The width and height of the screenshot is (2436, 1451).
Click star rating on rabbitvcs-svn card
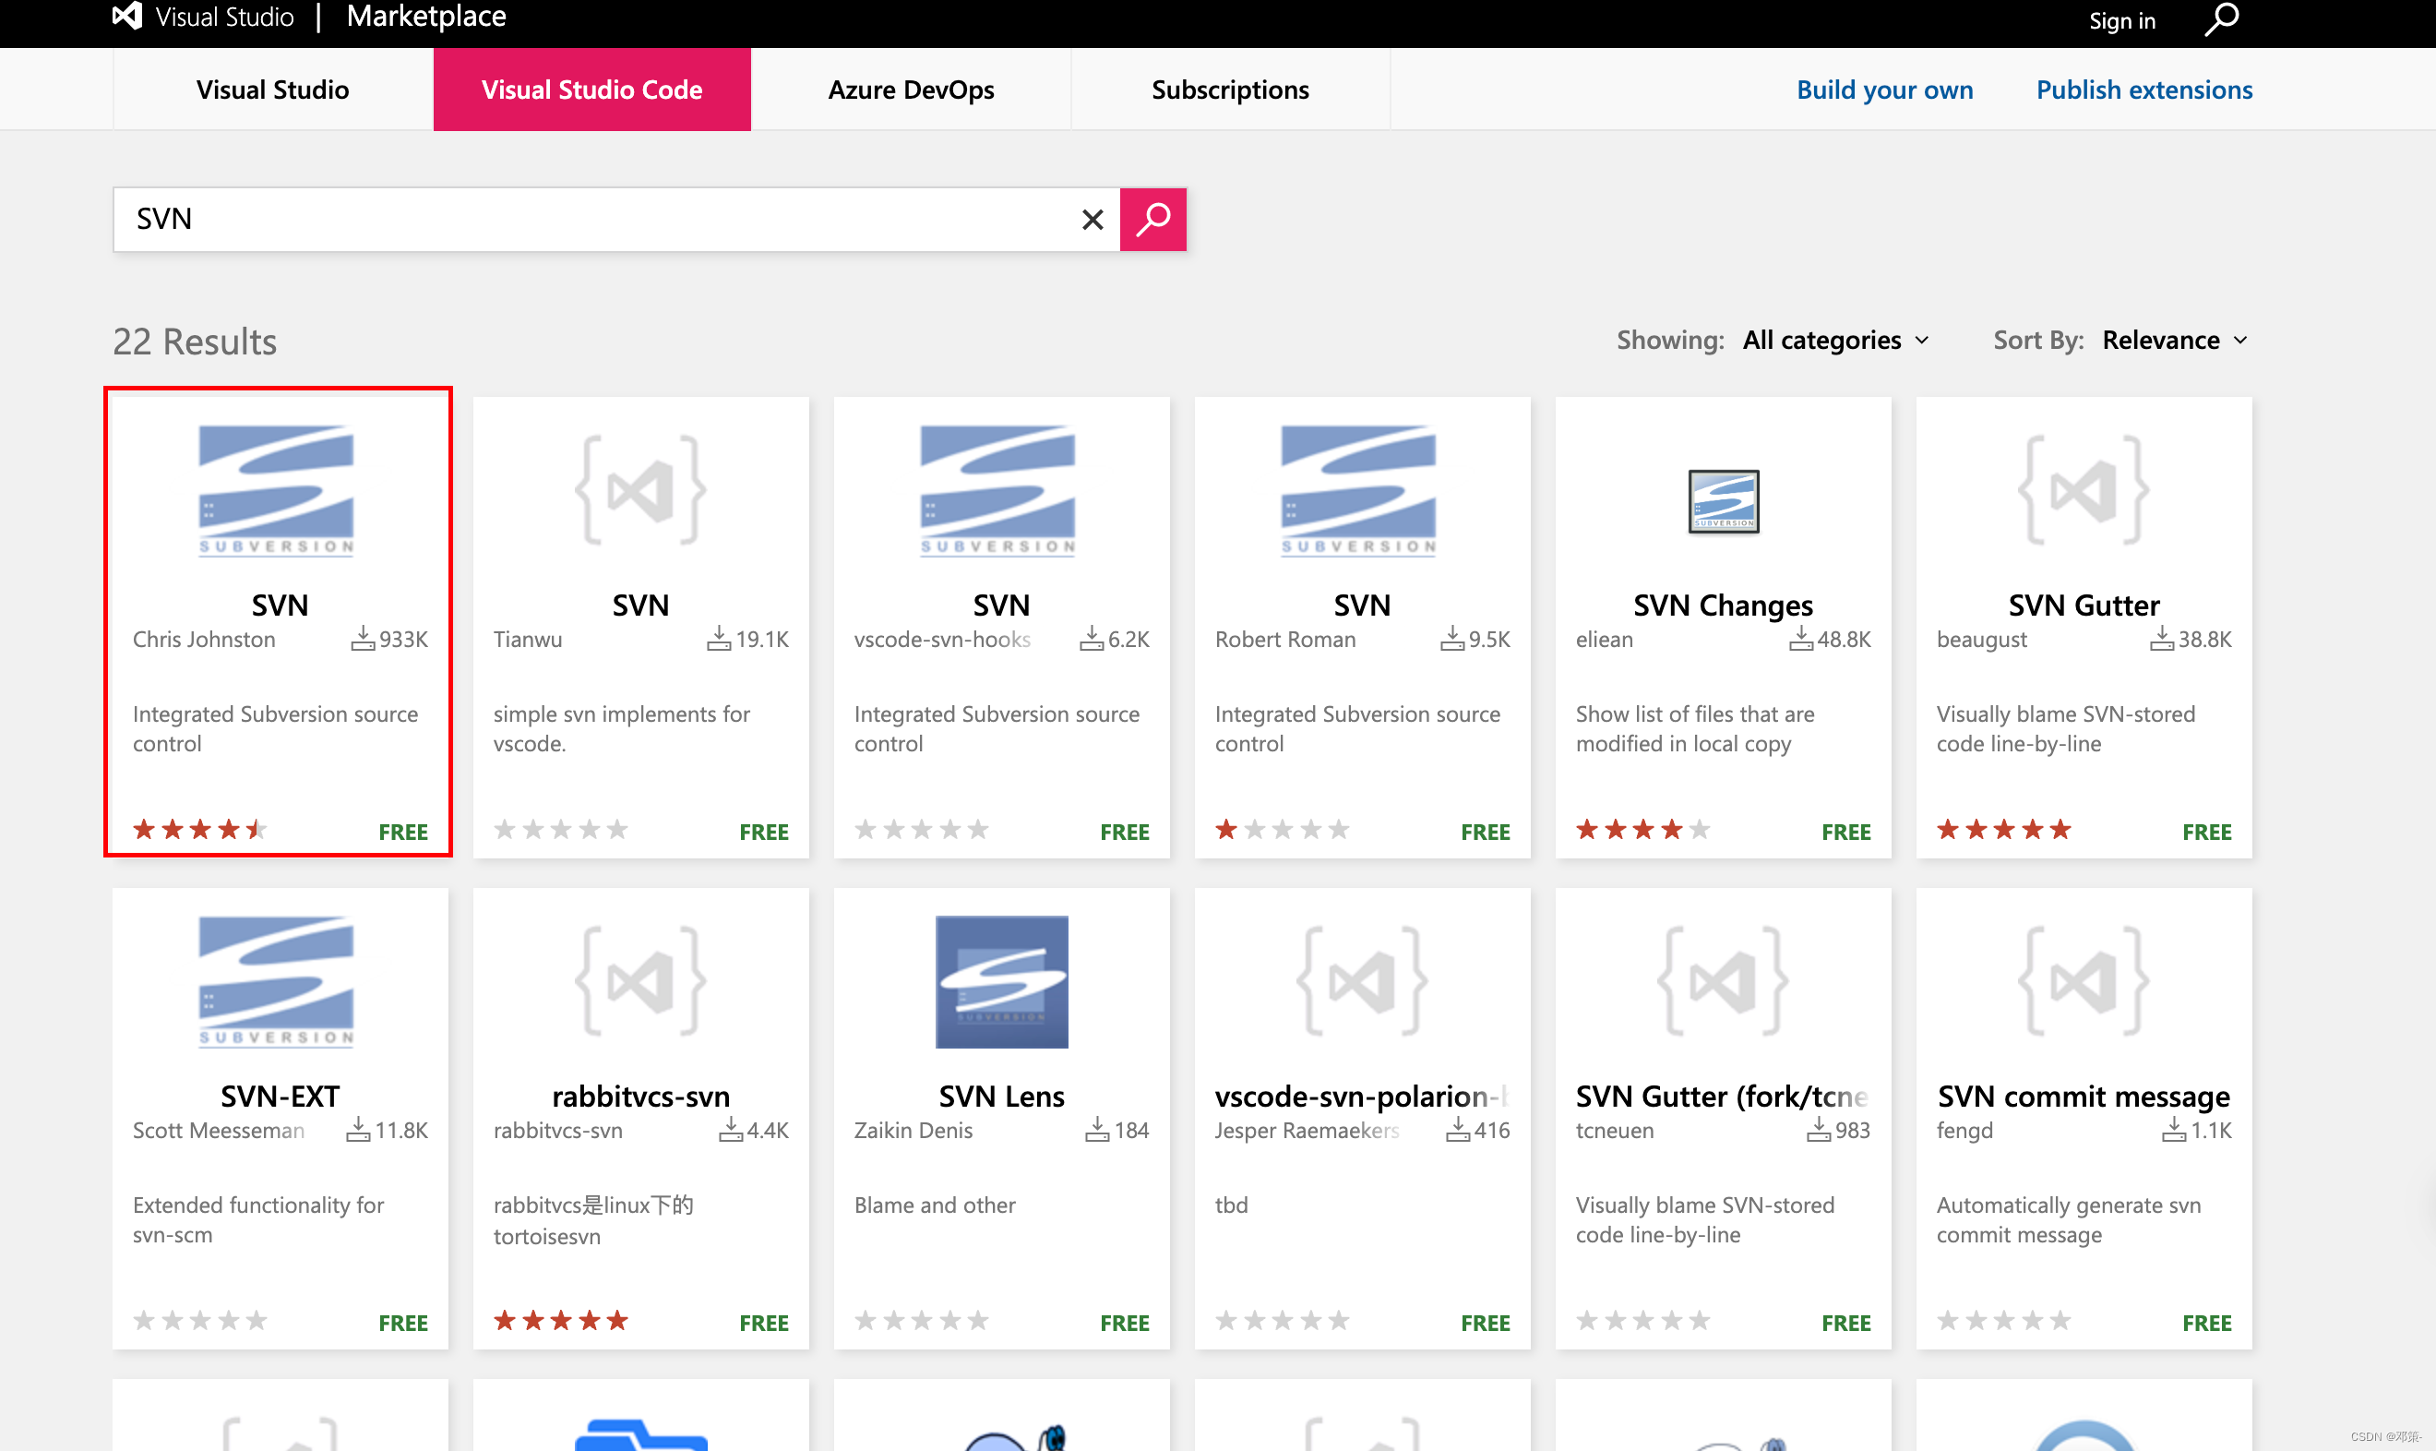pyautogui.click(x=561, y=1320)
